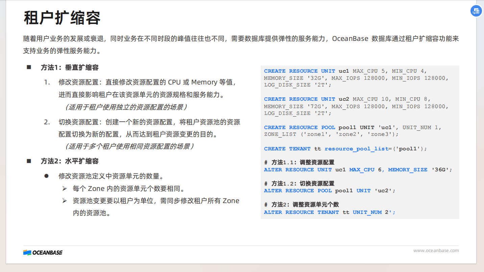Click italic note 适用于多个租户使用相同资源配置的场景
This screenshot has width=484, height=272.
click(x=129, y=147)
